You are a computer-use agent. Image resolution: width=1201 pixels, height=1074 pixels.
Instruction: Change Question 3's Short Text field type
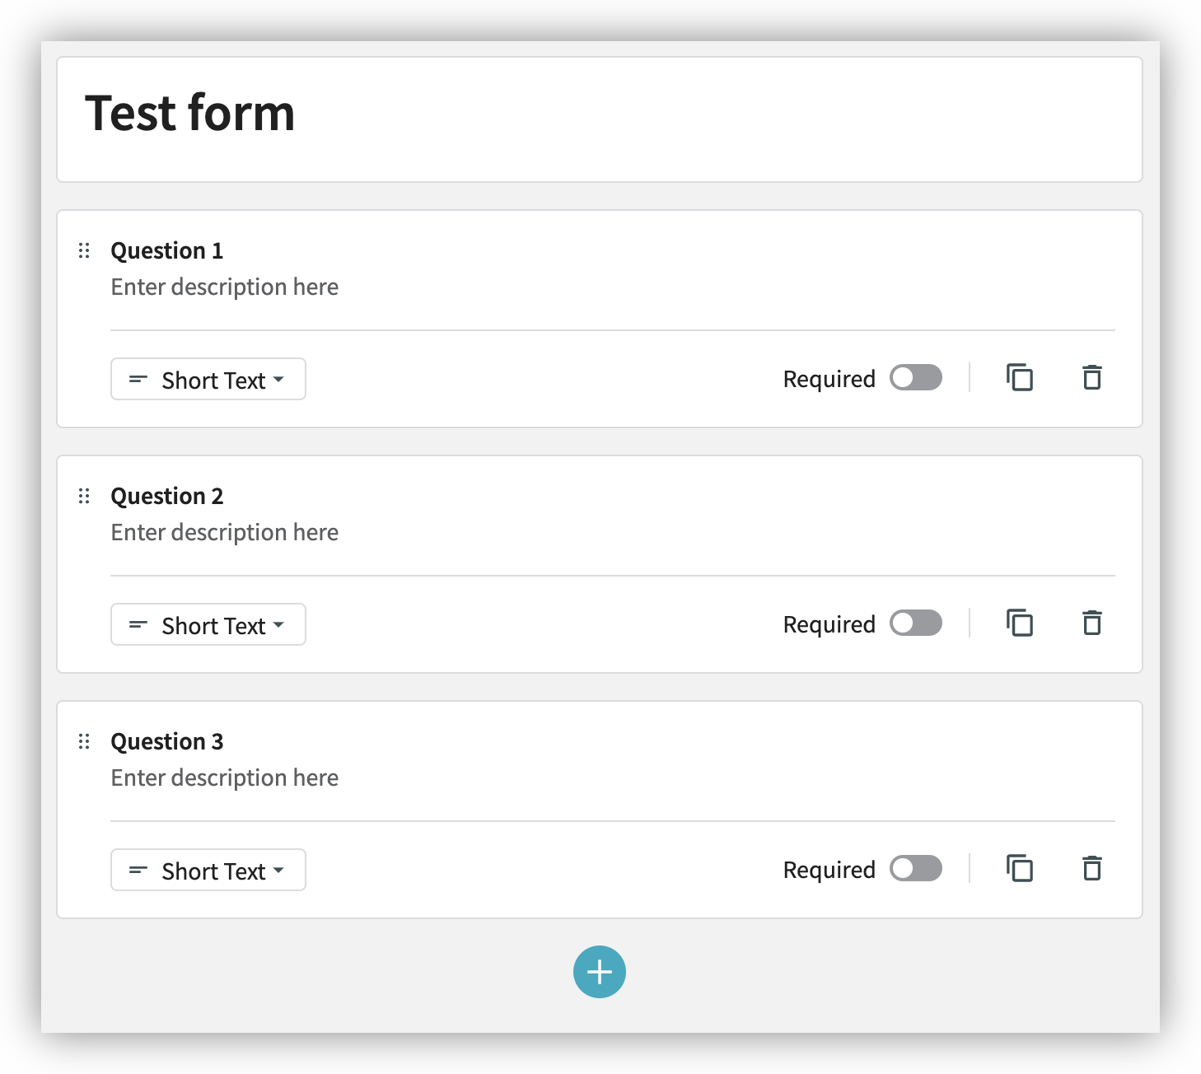(208, 871)
